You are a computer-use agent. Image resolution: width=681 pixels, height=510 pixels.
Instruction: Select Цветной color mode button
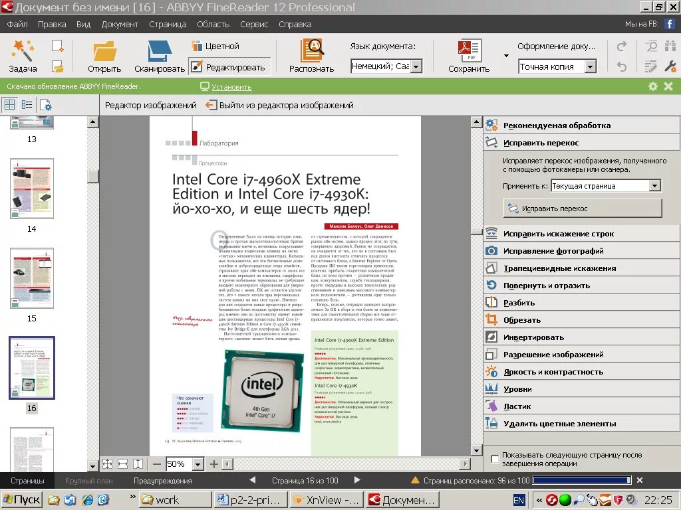216,46
